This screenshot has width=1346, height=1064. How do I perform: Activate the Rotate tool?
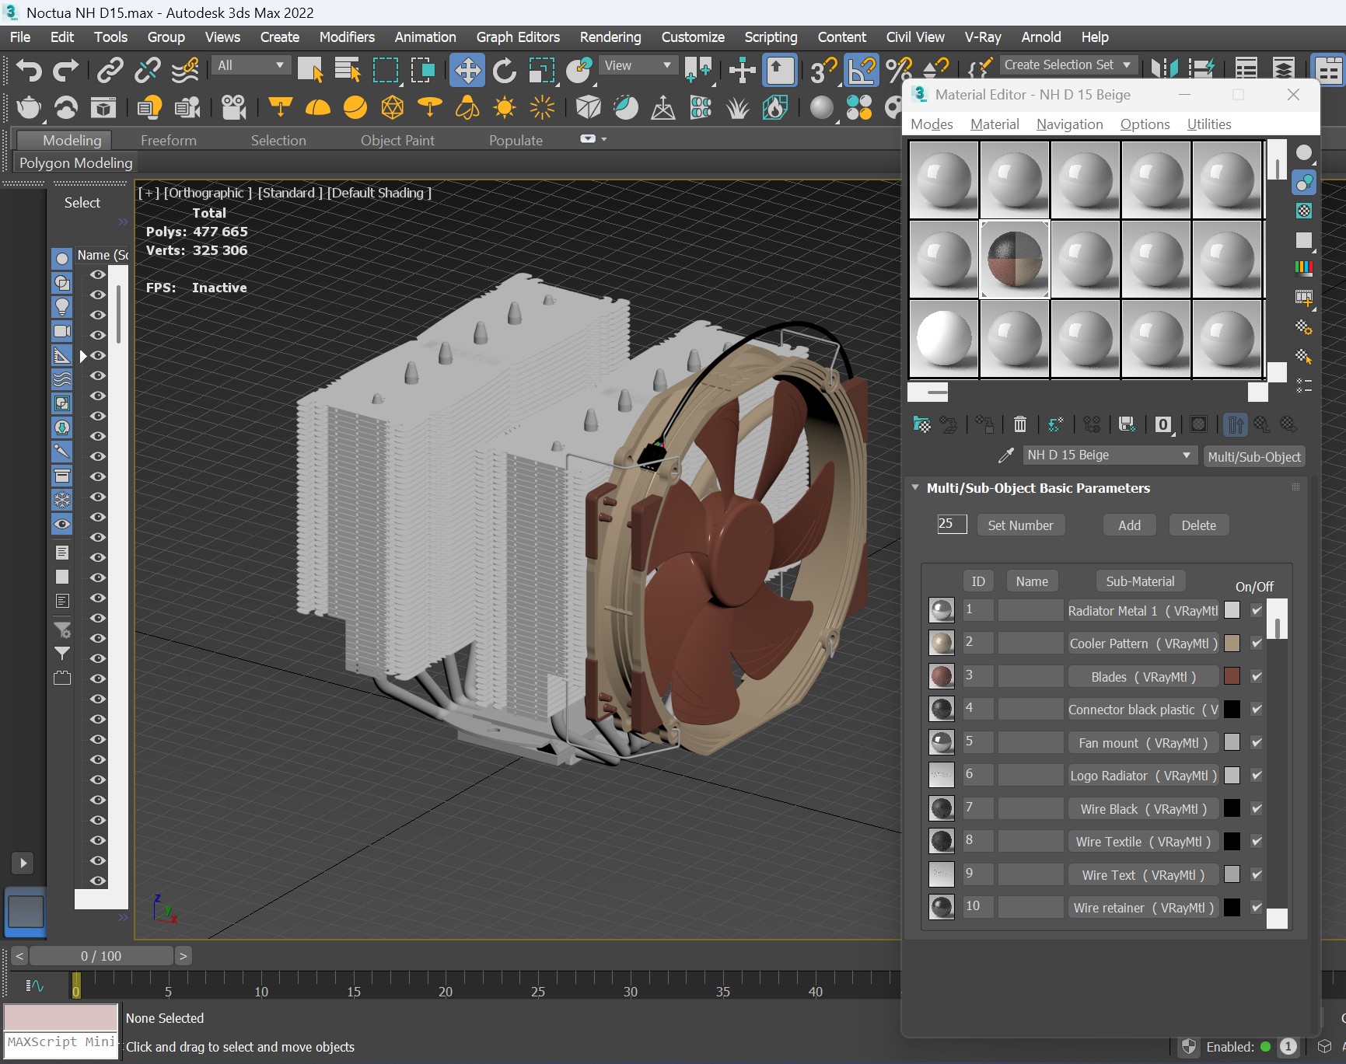pos(504,71)
